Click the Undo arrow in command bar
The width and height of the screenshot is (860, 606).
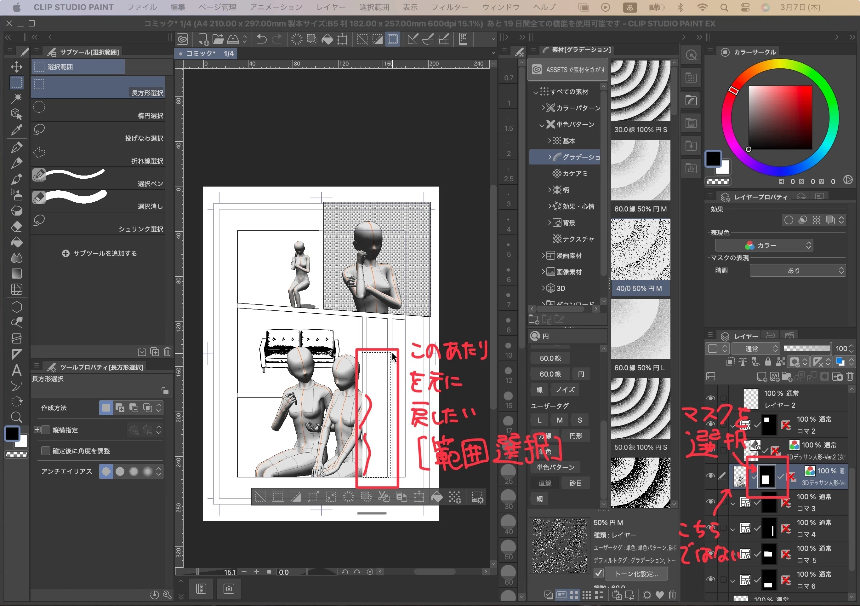click(261, 39)
